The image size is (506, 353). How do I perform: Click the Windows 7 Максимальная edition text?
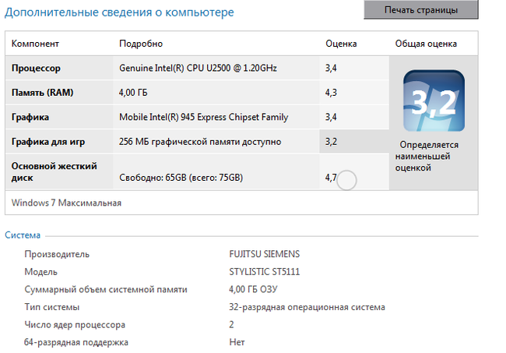click(x=67, y=203)
